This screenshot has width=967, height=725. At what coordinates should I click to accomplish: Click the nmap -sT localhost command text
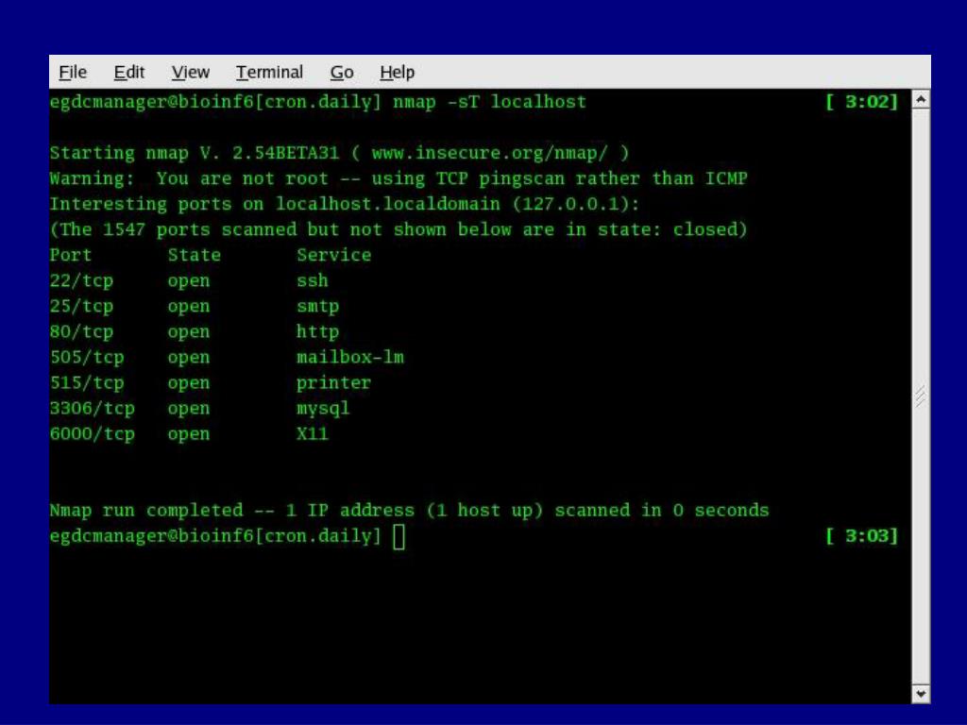tap(490, 102)
